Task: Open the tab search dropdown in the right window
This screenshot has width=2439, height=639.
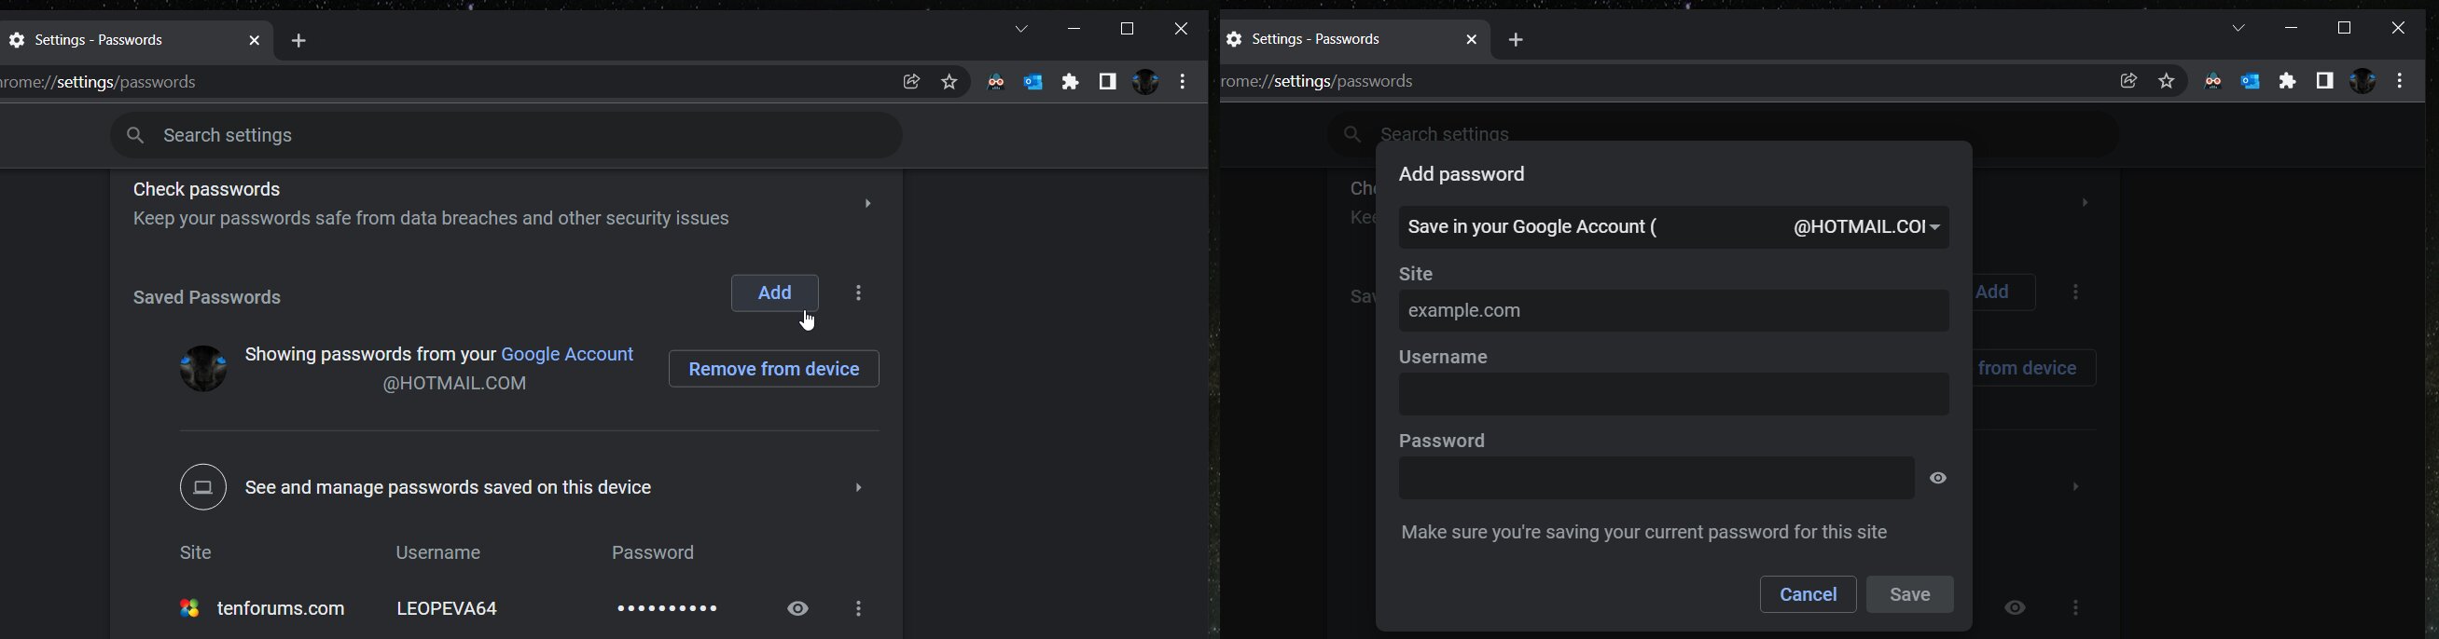Action: [2239, 28]
